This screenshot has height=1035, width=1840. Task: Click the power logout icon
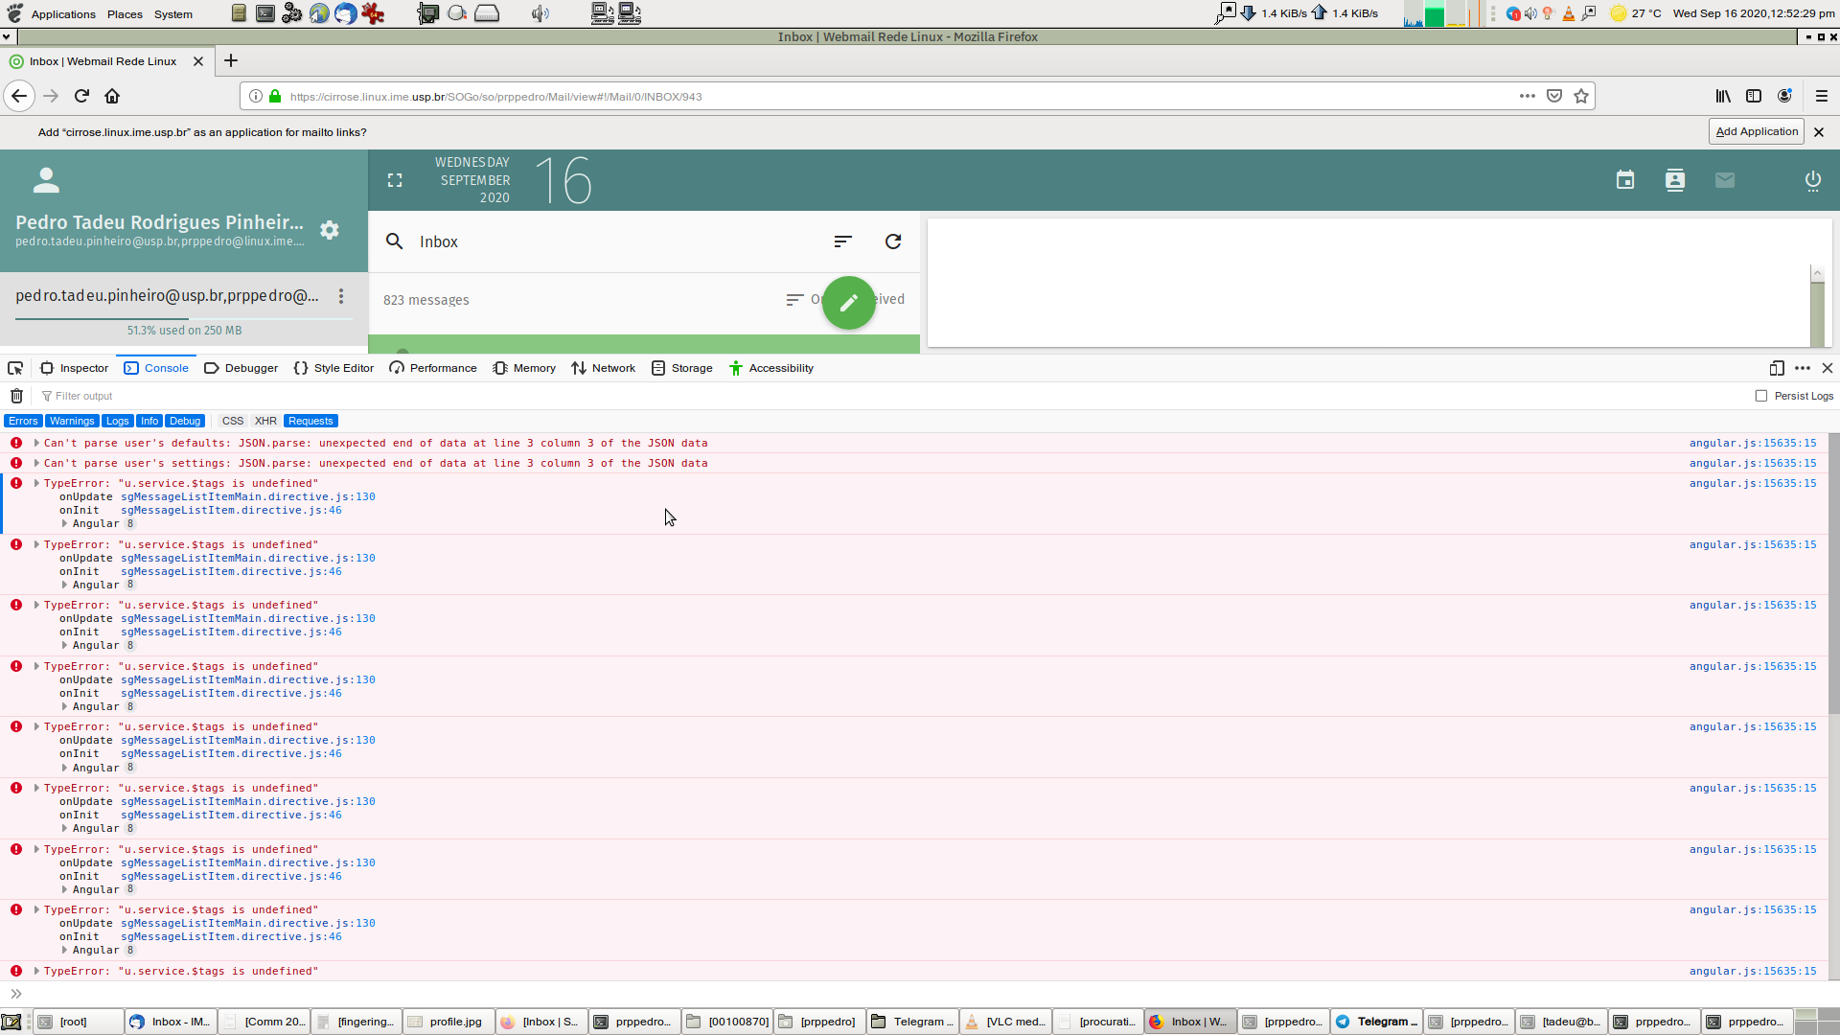tap(1813, 180)
